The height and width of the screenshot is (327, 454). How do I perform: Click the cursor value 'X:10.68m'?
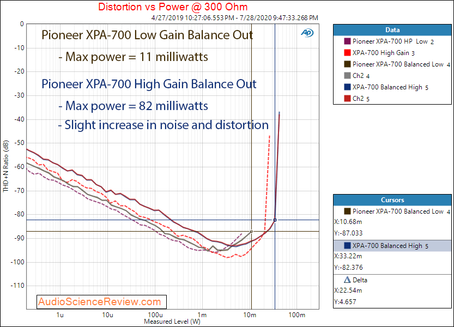pyautogui.click(x=348, y=222)
